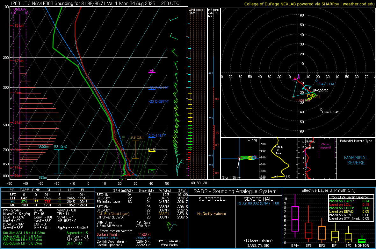Click the 'K = 40' index value
Screen dimensions: 376x249
point(38,210)
